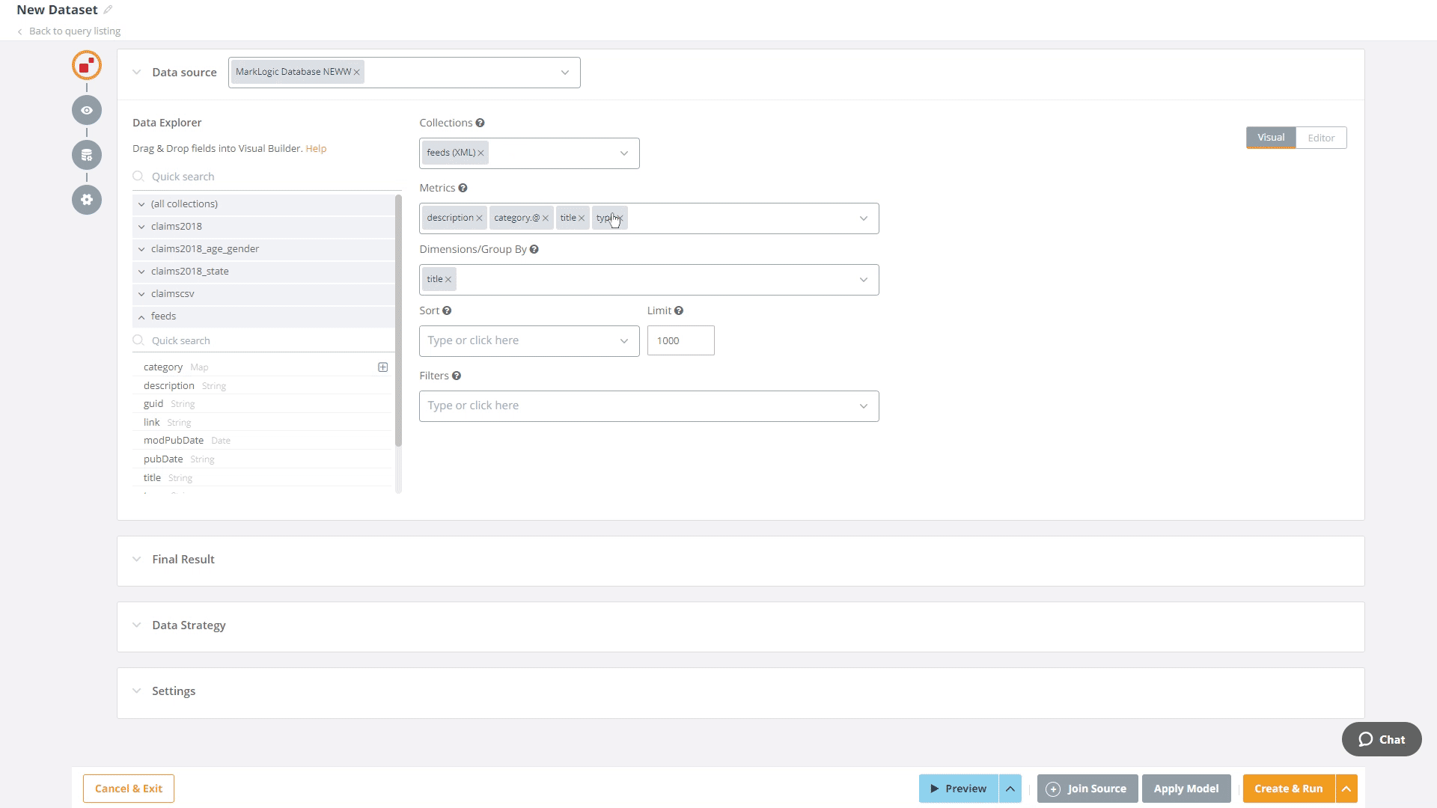This screenshot has width=1437, height=808.
Task: Open the Collections dropdown
Action: 625,153
